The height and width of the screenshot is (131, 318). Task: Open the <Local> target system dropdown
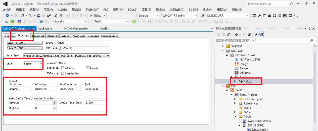(85, 21)
